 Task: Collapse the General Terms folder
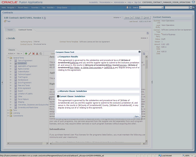(x=8, y=58)
